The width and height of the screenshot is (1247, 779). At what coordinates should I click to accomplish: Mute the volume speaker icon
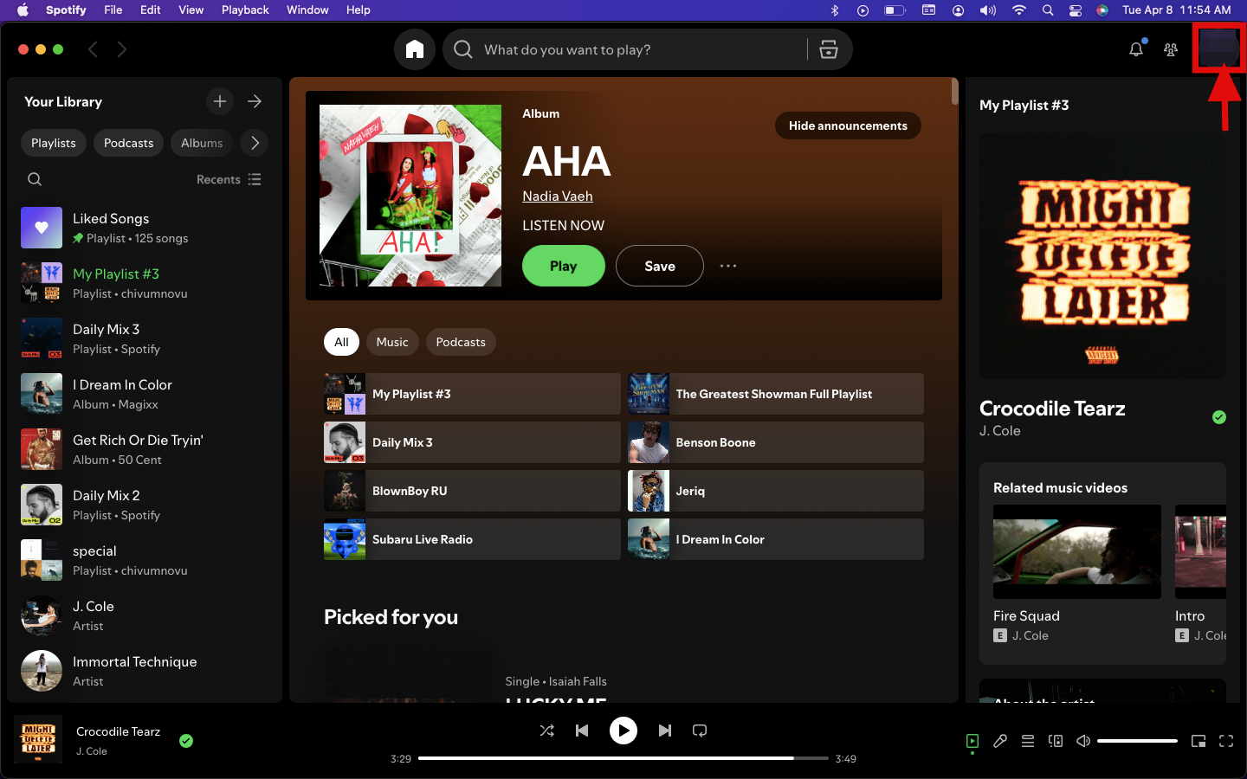coord(1083,741)
